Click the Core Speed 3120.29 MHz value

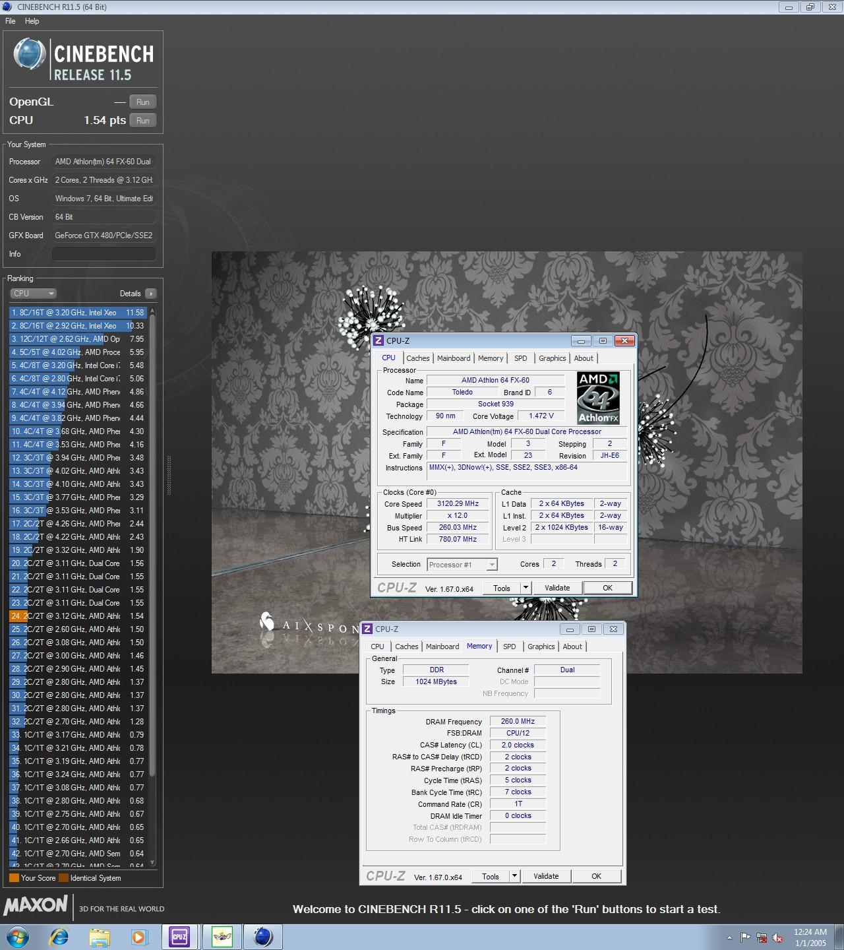click(x=458, y=504)
